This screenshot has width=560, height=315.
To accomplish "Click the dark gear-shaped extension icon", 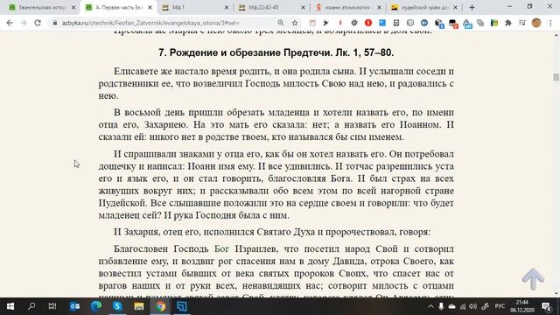I will point(353,23).
